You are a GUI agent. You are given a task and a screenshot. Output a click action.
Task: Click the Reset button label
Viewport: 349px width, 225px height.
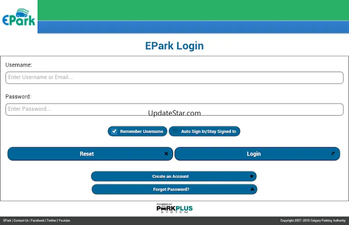[x=87, y=154]
